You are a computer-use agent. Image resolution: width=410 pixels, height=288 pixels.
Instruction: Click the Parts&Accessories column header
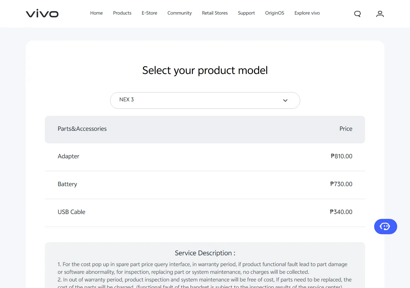click(x=82, y=129)
